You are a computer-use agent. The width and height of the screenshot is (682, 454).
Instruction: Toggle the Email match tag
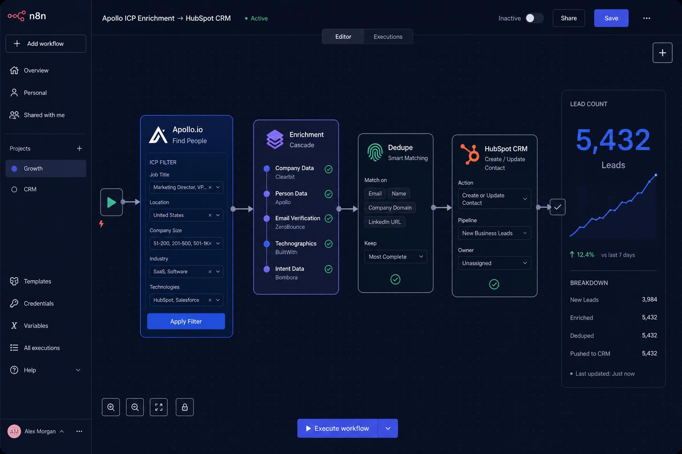point(375,193)
